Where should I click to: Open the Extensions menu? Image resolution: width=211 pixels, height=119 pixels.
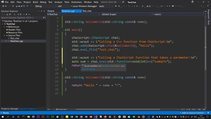[76, 2]
